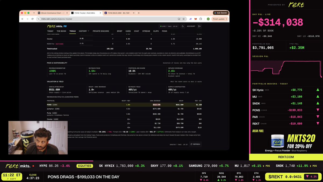This screenshot has height=182, width=323.
Task: Click the rekt mkts. PRO logo
Action: pos(57,26)
